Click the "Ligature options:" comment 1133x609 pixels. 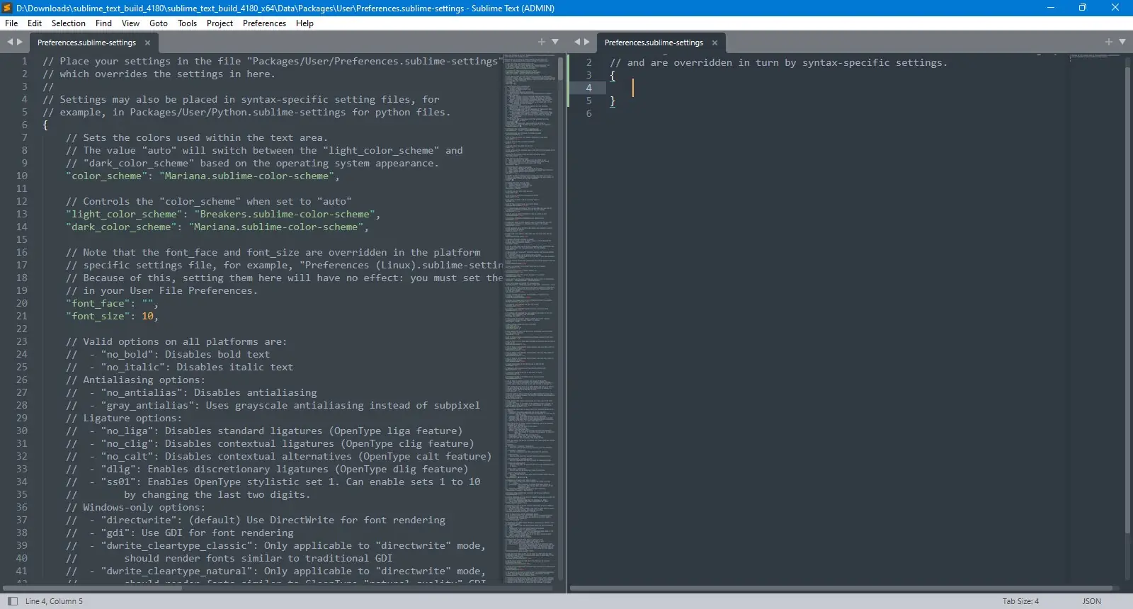(124, 419)
